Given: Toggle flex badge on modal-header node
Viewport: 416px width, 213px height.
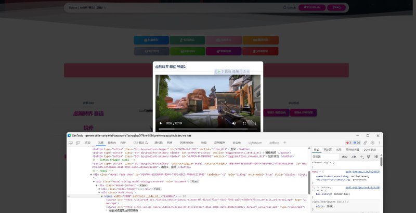Looking at the screenshot, I should pos(157,189).
